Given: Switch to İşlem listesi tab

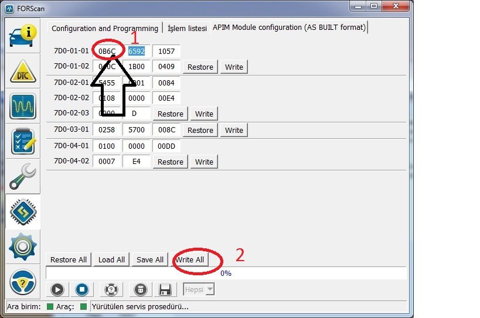Looking at the screenshot, I should (187, 28).
